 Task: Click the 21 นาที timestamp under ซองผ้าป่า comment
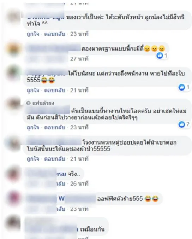click(x=79, y=159)
